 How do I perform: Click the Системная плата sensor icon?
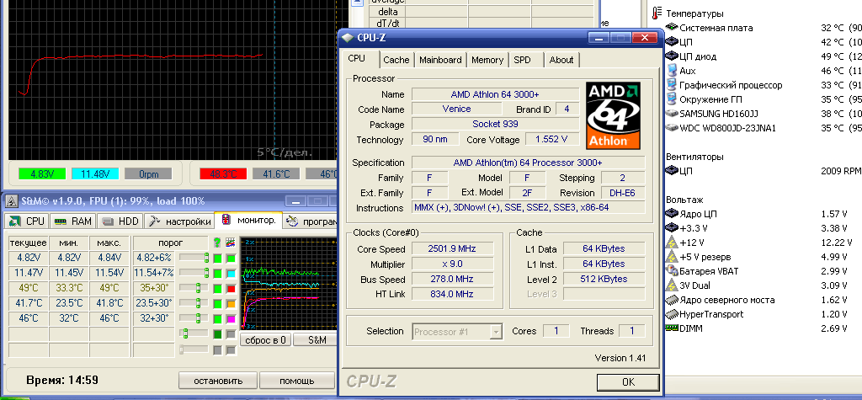(672, 28)
